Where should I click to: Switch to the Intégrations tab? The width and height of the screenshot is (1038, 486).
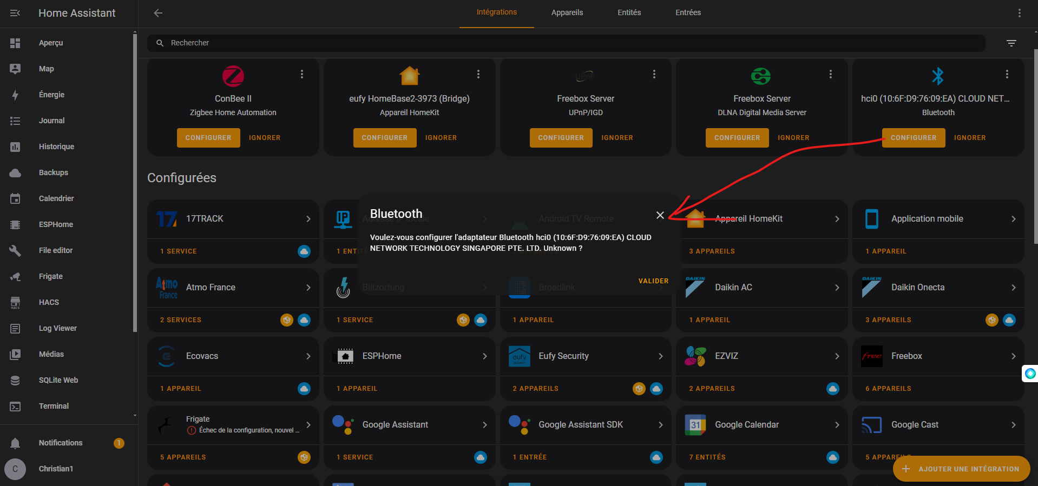point(497,12)
